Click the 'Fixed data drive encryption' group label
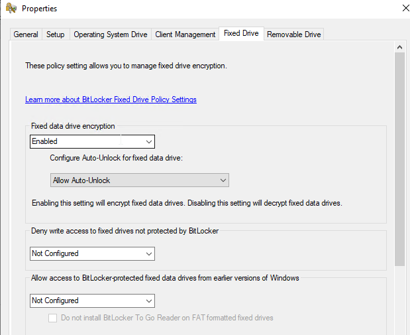The image size is (410, 335). click(73, 126)
